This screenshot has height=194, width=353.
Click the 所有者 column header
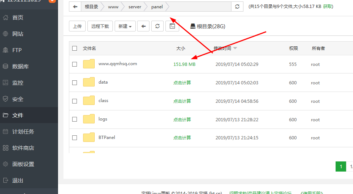pos(318,48)
